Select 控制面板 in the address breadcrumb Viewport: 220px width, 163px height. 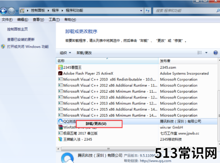point(38,10)
